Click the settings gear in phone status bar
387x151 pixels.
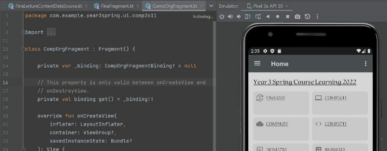[x=265, y=51]
